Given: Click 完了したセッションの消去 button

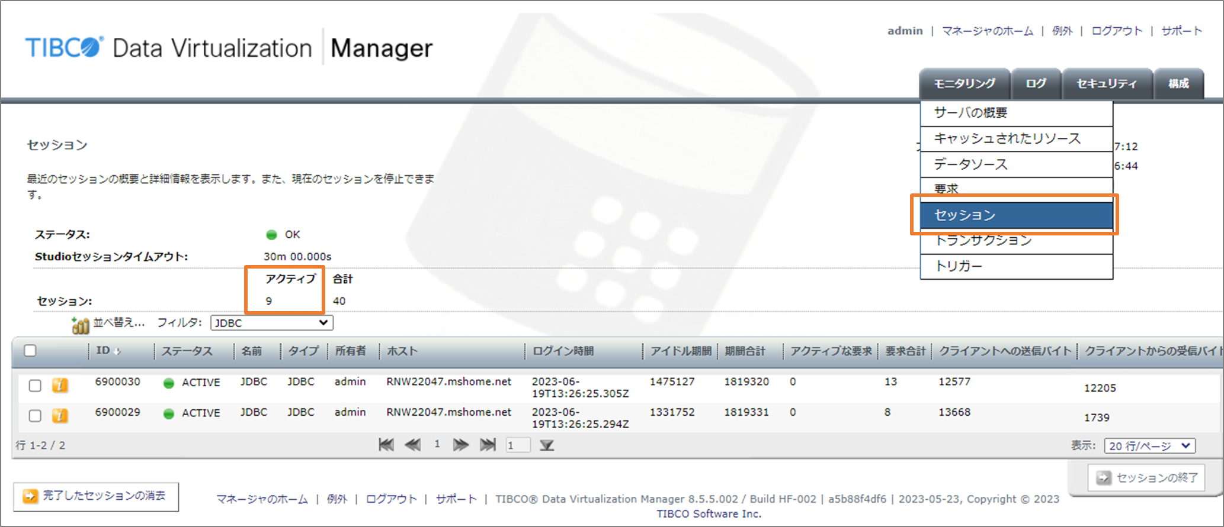Looking at the screenshot, I should (96, 496).
